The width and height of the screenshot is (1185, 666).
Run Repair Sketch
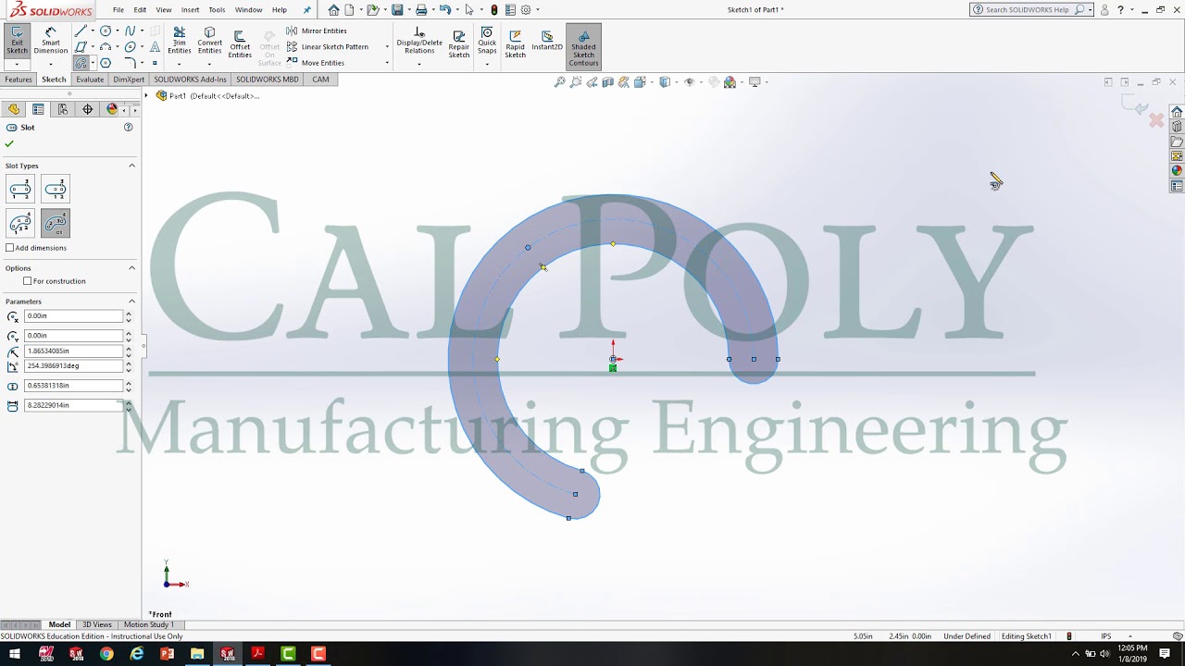pos(459,43)
